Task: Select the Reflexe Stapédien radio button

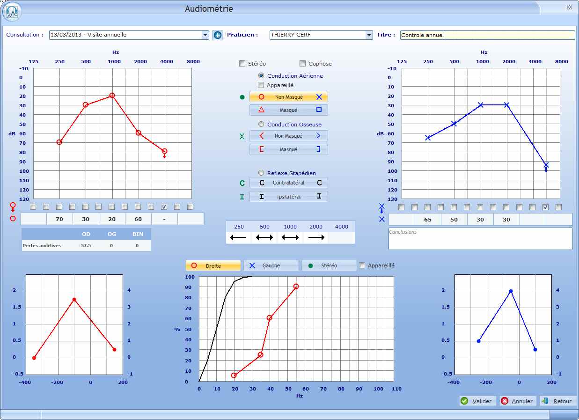Action: pyautogui.click(x=261, y=173)
